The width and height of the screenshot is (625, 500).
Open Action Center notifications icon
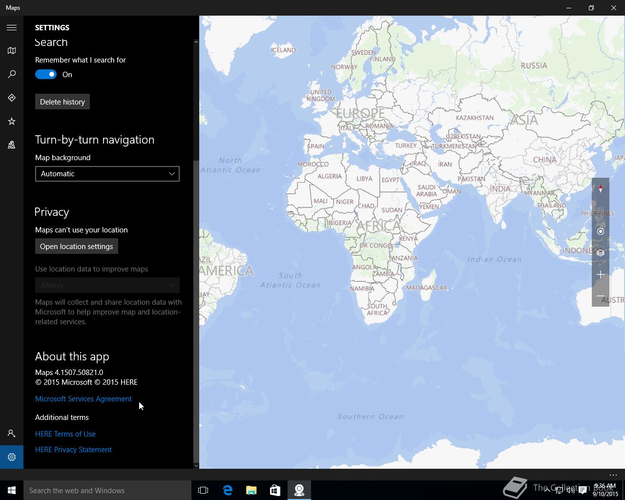583,490
